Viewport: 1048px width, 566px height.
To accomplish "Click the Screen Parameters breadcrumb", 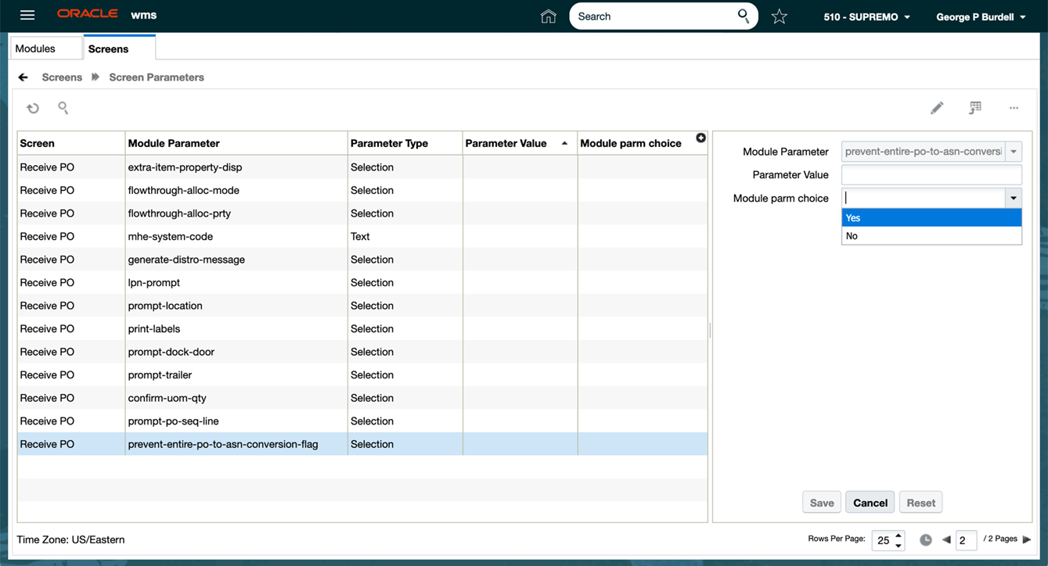I will coord(157,77).
